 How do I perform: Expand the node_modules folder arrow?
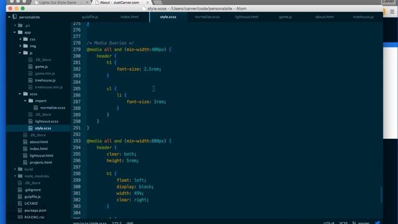click(15, 176)
